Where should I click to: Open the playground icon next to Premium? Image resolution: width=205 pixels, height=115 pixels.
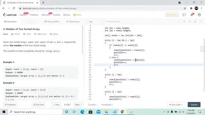(x=184, y=15)
